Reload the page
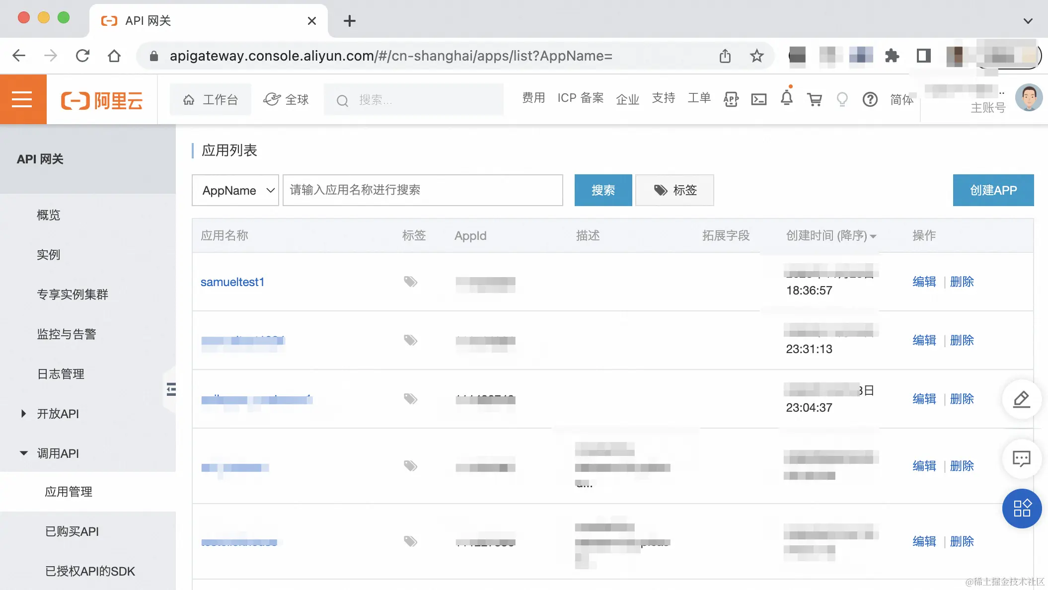 pyautogui.click(x=82, y=56)
